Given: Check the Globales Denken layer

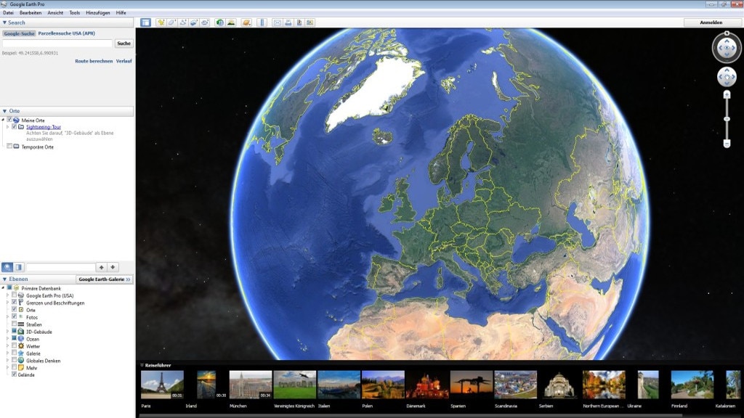Looking at the screenshot, I should point(15,360).
